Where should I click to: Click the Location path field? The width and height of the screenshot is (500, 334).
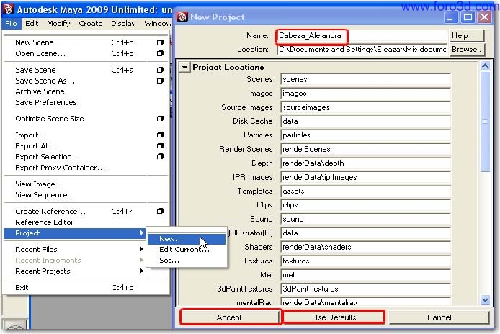[362, 50]
